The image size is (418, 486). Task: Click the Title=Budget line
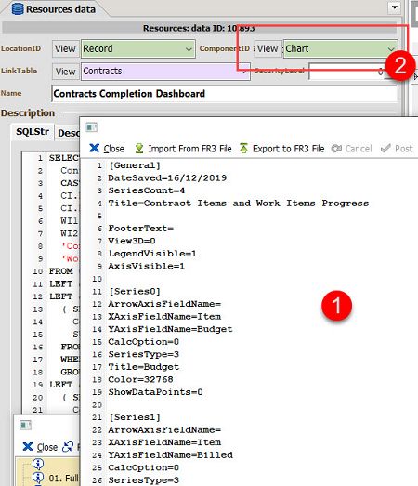[x=143, y=367]
